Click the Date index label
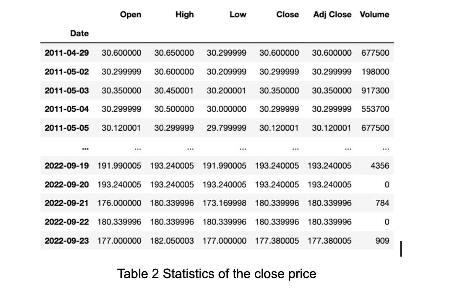The image size is (475, 298). coord(79,33)
